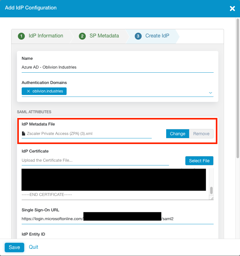The image size is (240, 256).
Task: Grab the certificate text area resize handle
Action: pos(212,198)
